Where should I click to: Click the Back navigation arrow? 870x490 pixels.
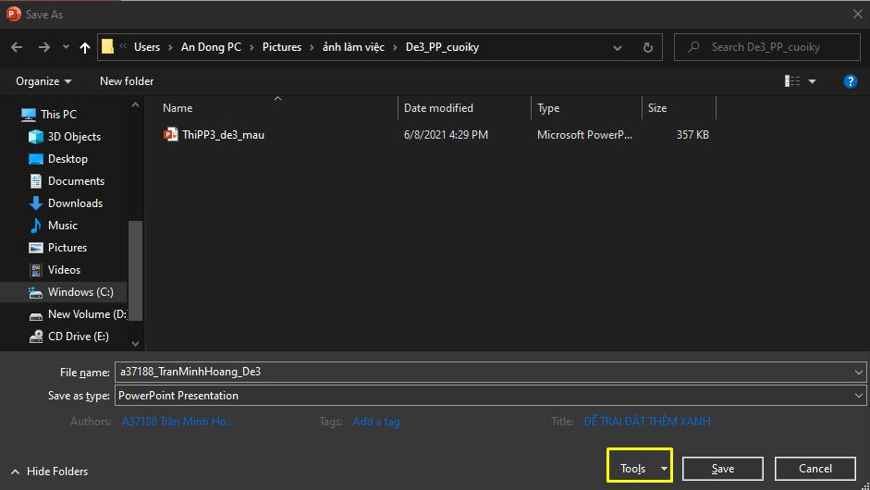(x=17, y=47)
